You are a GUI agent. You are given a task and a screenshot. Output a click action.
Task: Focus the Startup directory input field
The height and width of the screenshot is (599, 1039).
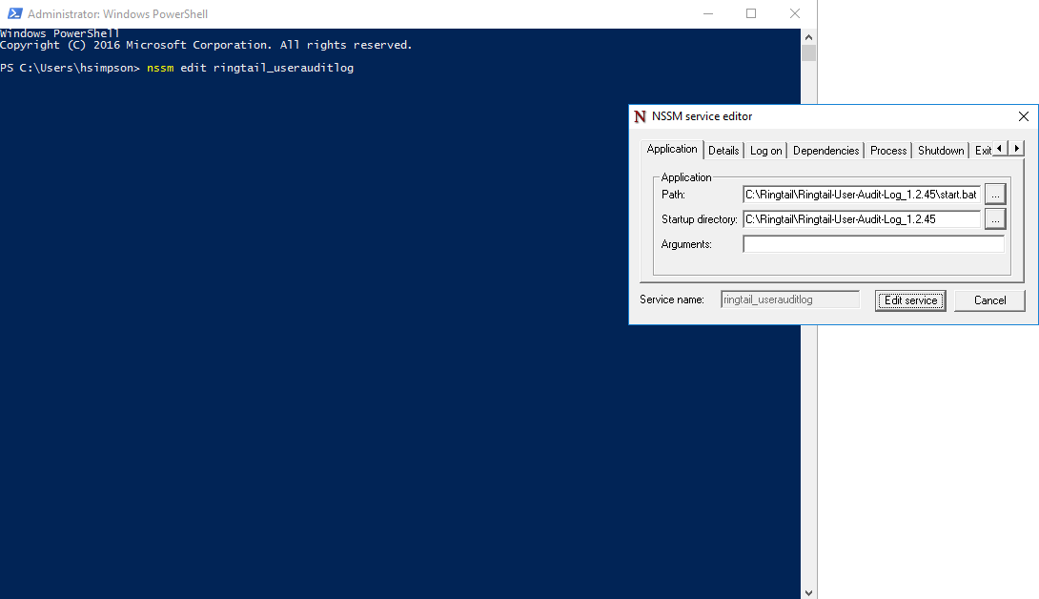[862, 219]
